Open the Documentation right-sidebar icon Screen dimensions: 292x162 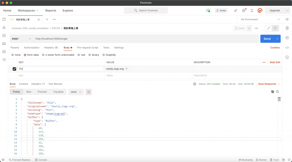(x=287, y=28)
